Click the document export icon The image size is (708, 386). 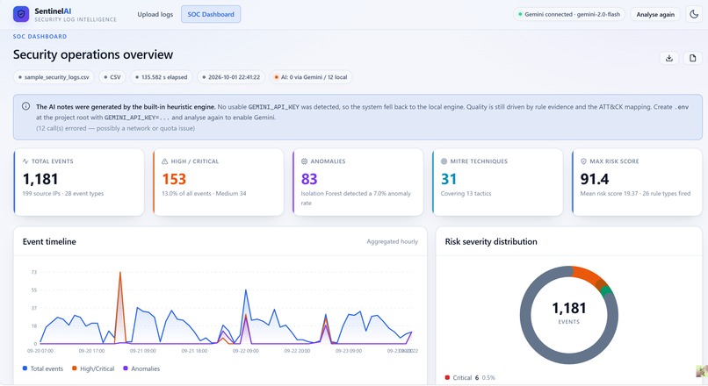pos(693,58)
